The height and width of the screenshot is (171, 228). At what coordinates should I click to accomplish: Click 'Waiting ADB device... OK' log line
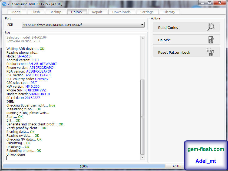25,49
